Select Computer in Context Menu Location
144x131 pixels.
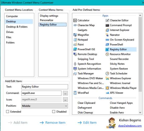[x=19, y=16]
